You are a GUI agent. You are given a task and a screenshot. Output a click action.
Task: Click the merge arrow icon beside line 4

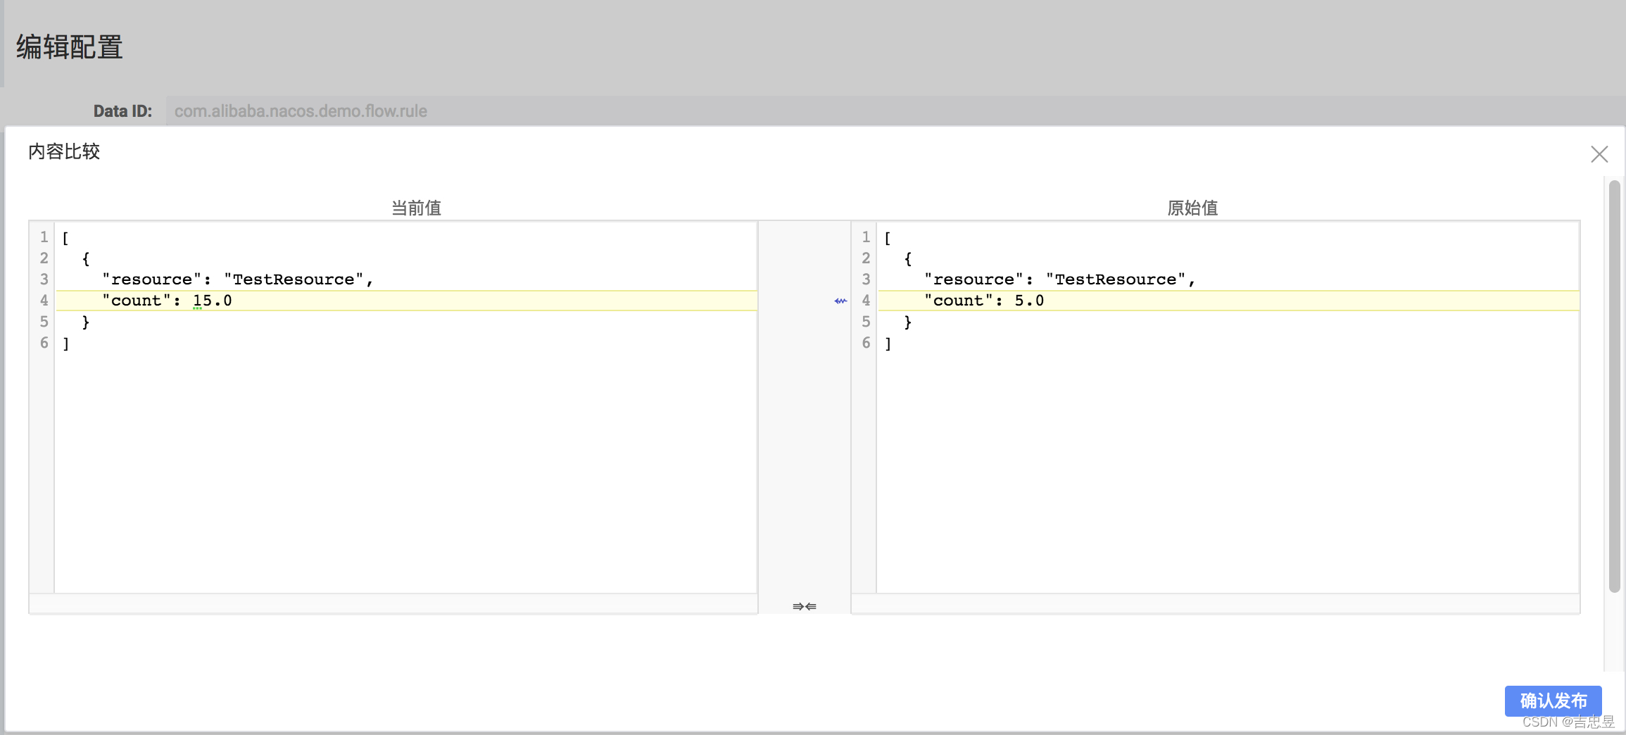[x=840, y=301]
